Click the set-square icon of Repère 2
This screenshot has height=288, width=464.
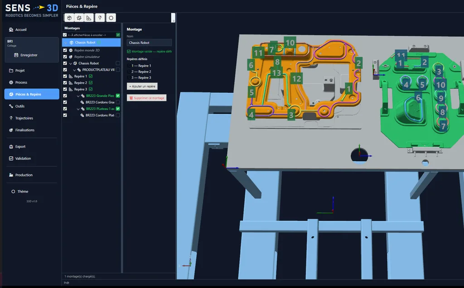click(71, 83)
